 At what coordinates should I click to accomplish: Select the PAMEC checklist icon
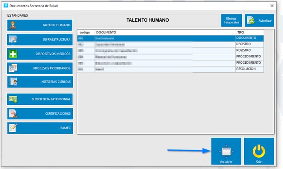(x=13, y=128)
